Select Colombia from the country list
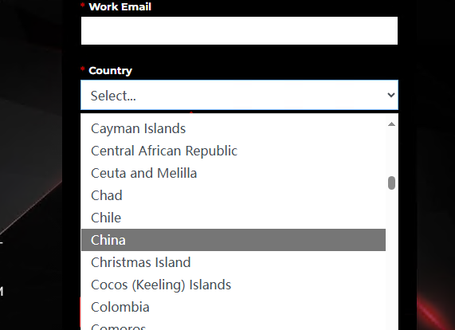The height and width of the screenshot is (330, 455). pyautogui.click(x=233, y=307)
